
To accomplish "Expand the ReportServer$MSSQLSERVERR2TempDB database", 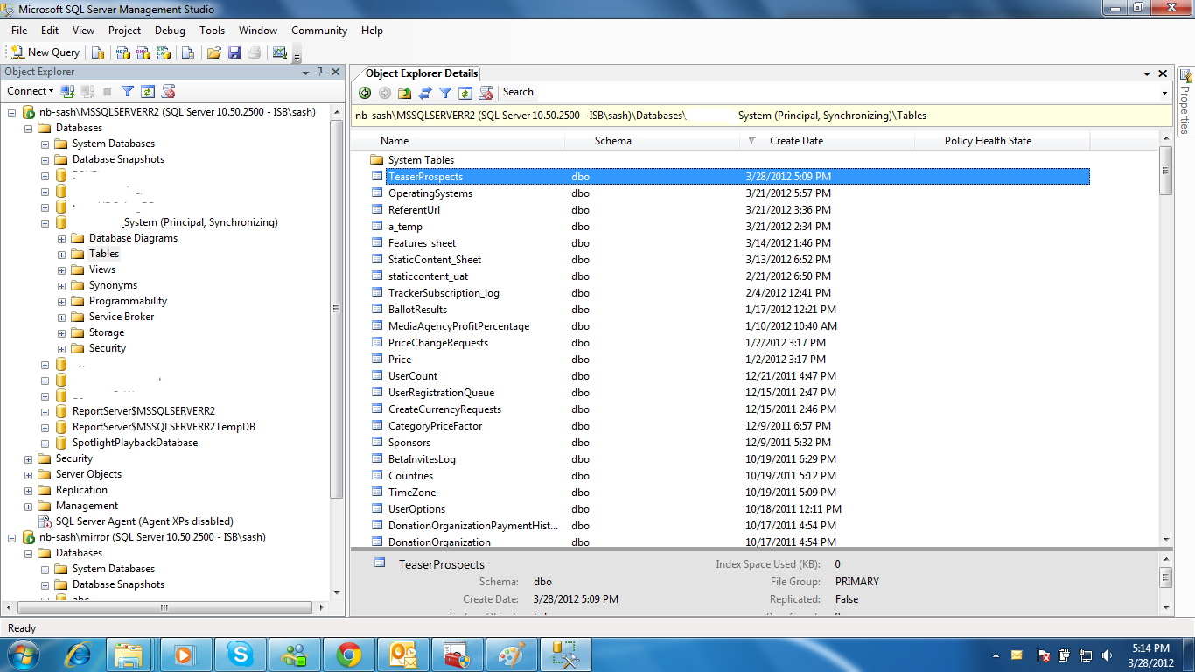I will pyautogui.click(x=45, y=428).
